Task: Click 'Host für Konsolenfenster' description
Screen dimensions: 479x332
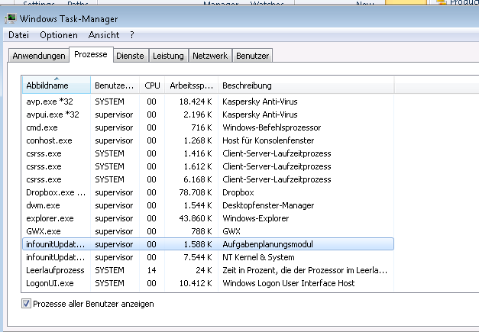Action: pyautogui.click(x=268, y=140)
